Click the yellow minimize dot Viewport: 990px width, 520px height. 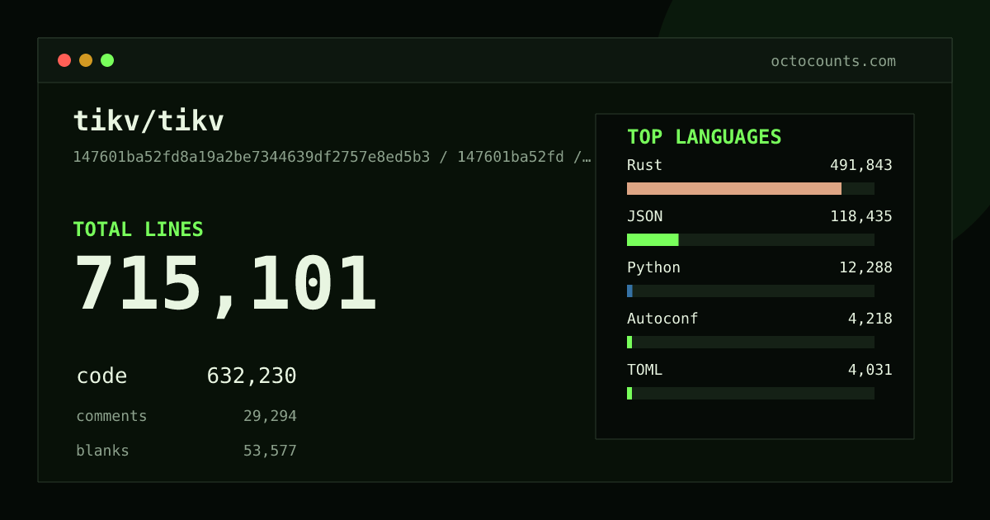point(86,60)
